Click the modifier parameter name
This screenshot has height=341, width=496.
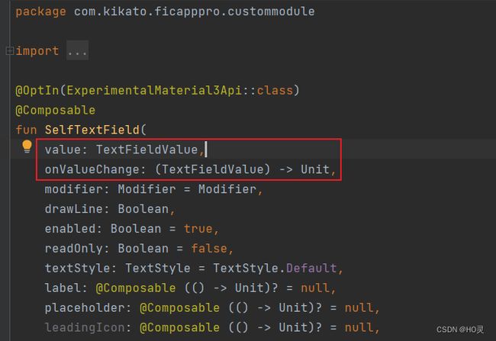click(x=74, y=189)
